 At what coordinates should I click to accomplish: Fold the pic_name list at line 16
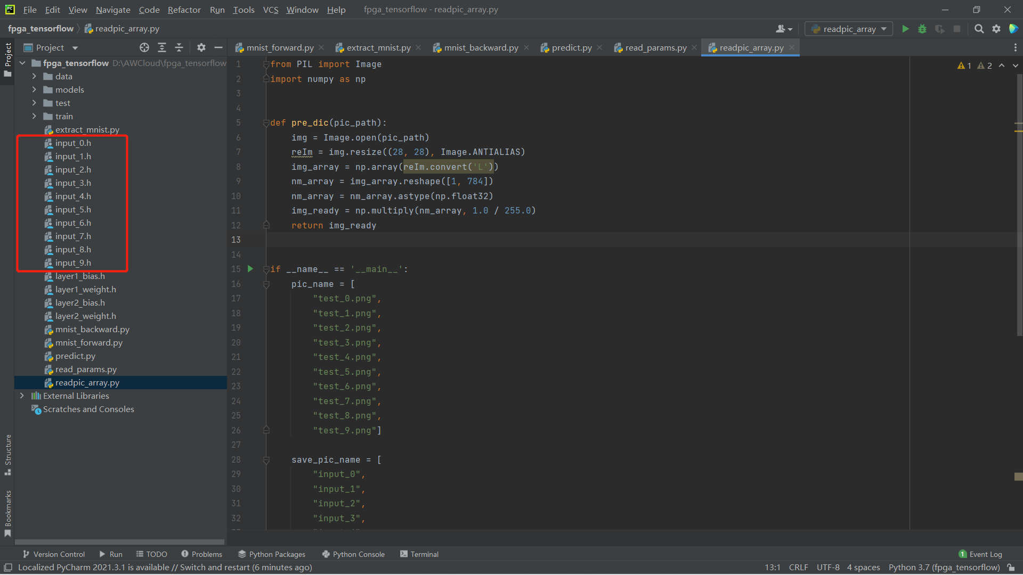pos(266,284)
